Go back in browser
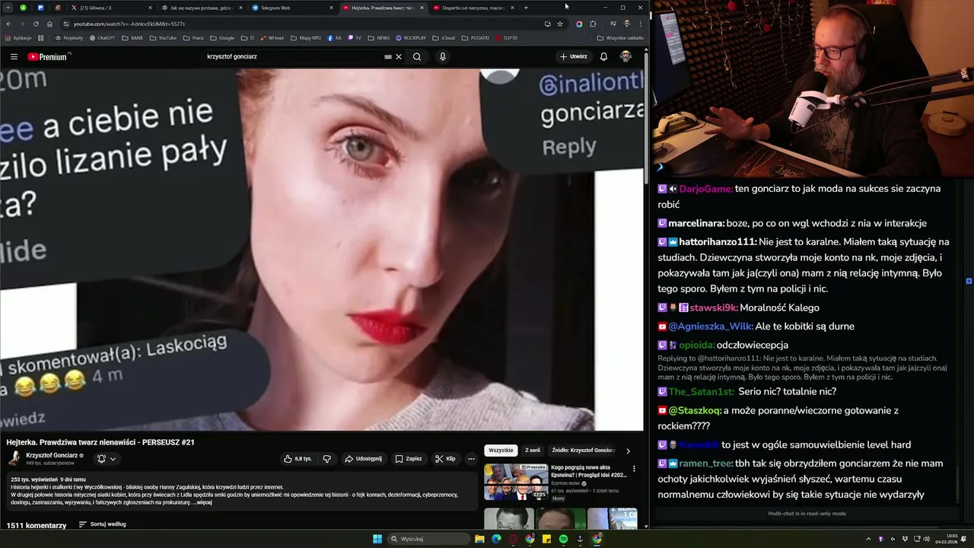Screen dimensions: 974x548 point(9,24)
